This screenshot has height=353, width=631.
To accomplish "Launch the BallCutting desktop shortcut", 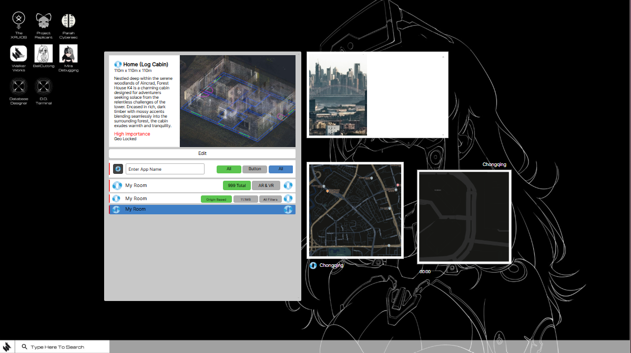I will 44,53.
